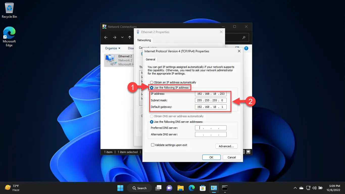The width and height of the screenshot is (345, 194).
Task: Select Use the following IP address
Action: pyautogui.click(x=170, y=88)
